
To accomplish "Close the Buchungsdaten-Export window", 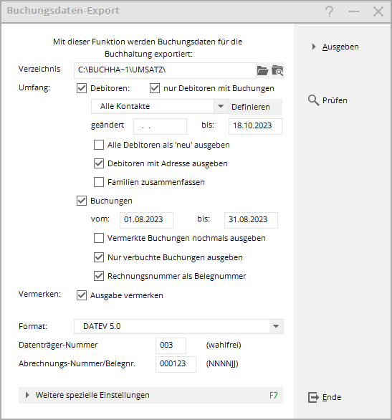I will 378,11.
